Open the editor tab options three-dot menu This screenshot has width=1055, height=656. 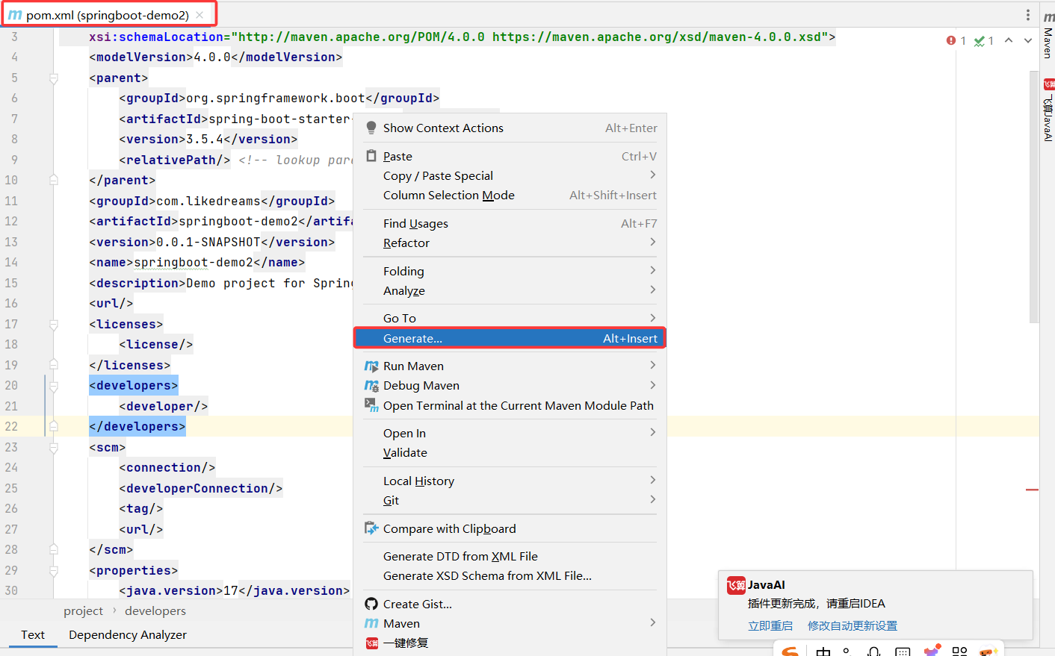click(1028, 15)
